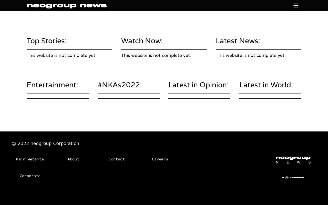Open the Latest in Opinion section

click(198, 85)
